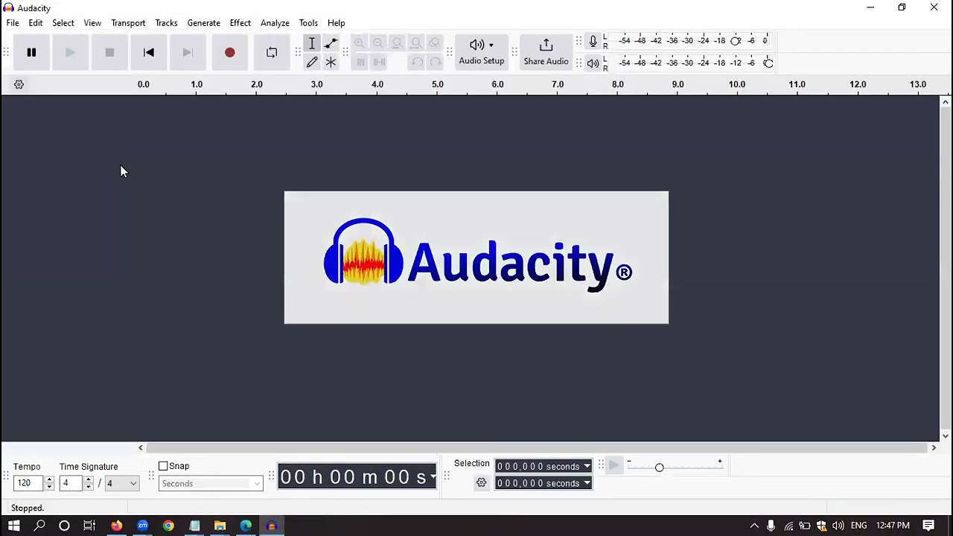Click Silence audio selection icon
Screen dimensions: 953x536
380,63
